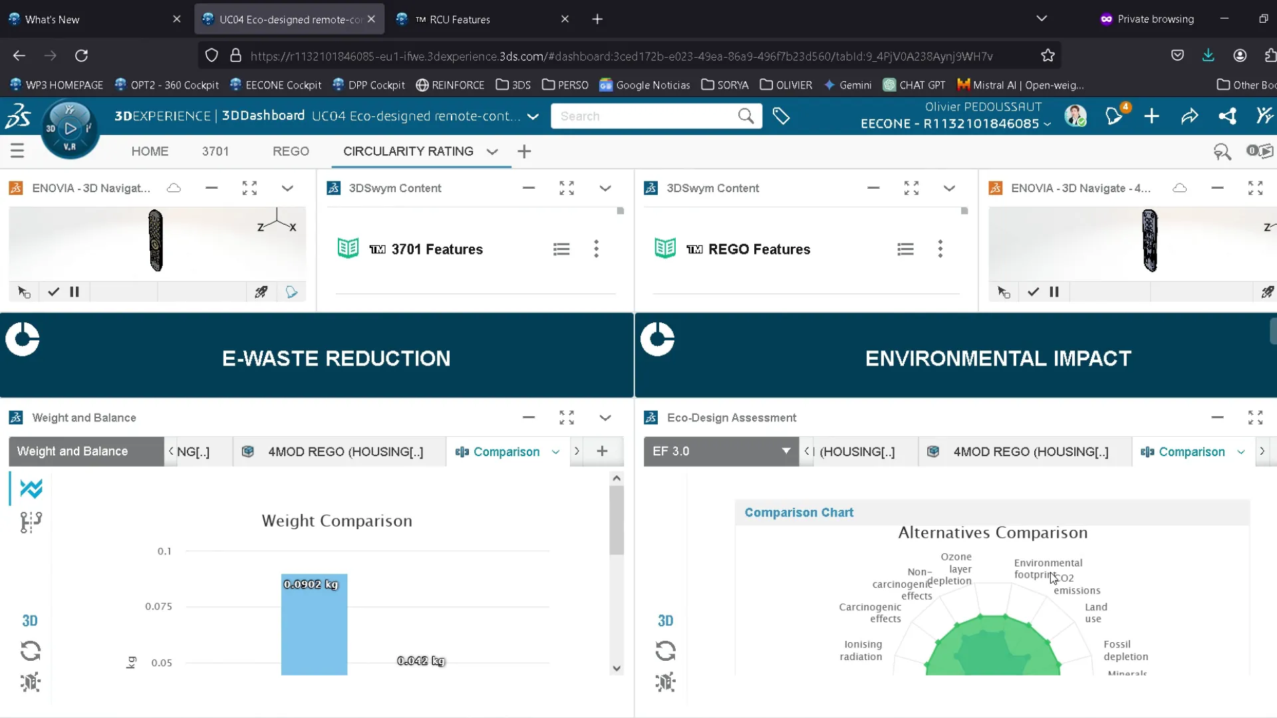Open the 3DEXPERIENCE compass
The image size is (1277, 718).
click(70, 129)
